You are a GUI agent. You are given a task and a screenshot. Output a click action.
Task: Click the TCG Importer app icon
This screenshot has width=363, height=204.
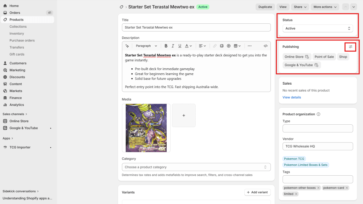pyautogui.click(x=5, y=147)
